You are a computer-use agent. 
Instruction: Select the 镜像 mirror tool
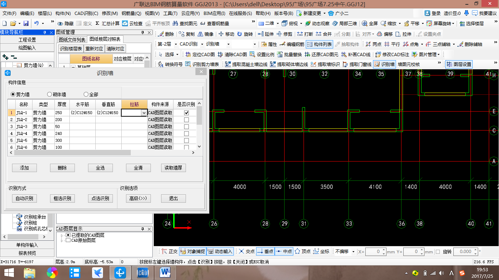tap(205, 34)
